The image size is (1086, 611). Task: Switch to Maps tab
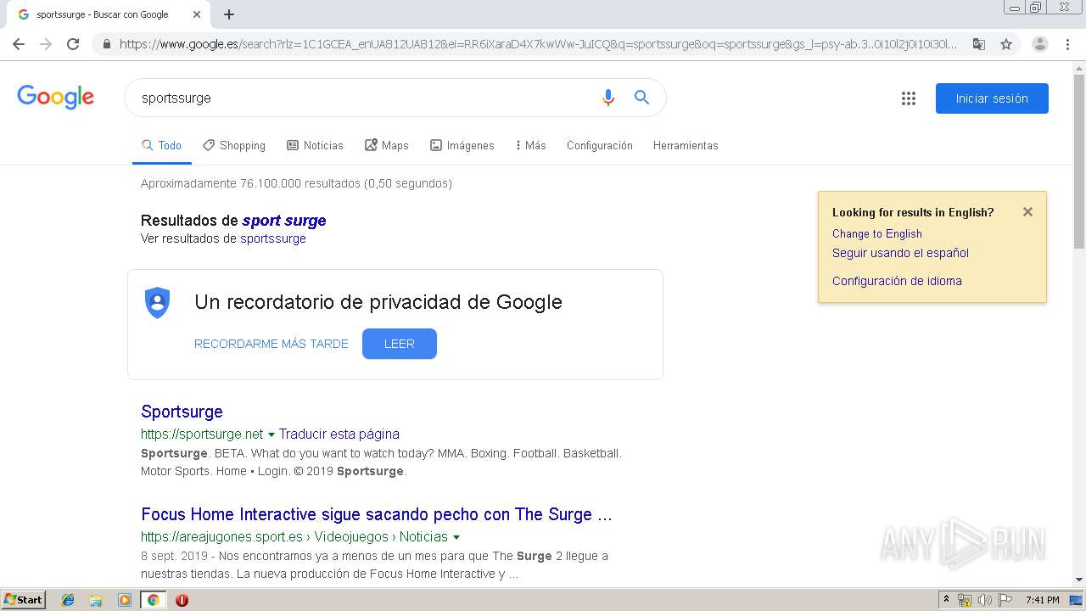tap(387, 145)
